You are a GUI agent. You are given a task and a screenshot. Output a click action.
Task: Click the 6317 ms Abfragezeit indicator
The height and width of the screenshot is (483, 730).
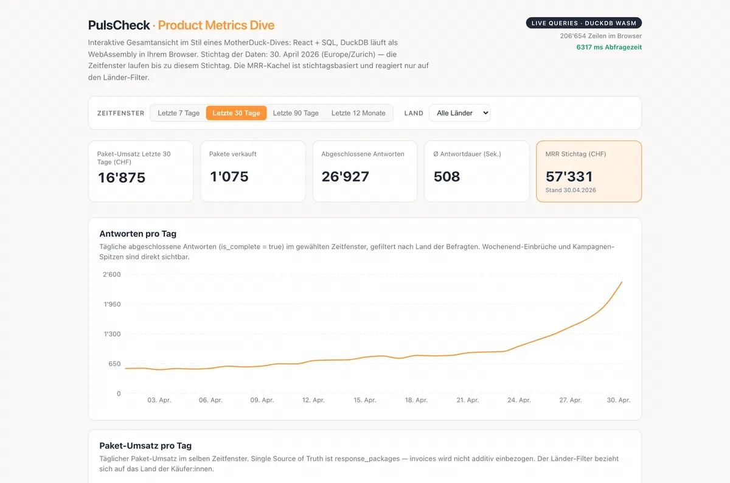[609, 47]
